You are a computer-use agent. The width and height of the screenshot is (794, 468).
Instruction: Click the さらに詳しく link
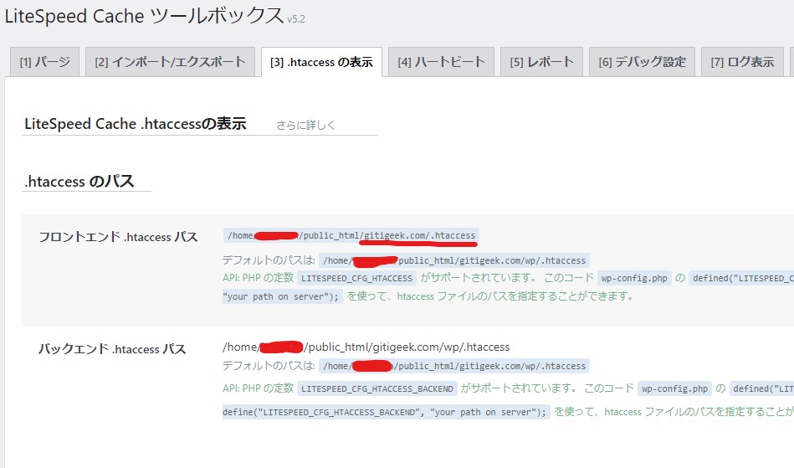coord(305,125)
